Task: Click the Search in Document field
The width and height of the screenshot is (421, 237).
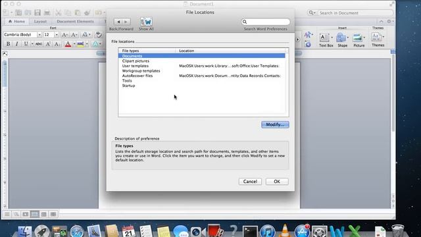Action: coord(350,13)
